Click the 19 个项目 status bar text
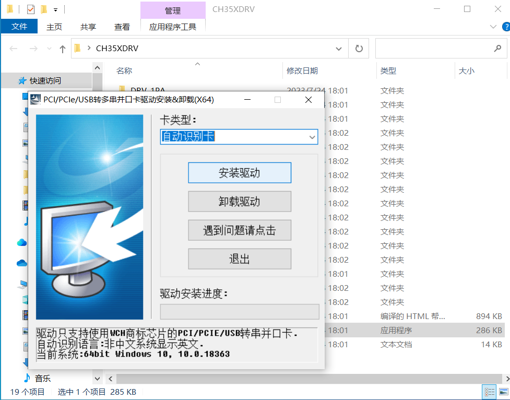The image size is (510, 400). [x=27, y=392]
